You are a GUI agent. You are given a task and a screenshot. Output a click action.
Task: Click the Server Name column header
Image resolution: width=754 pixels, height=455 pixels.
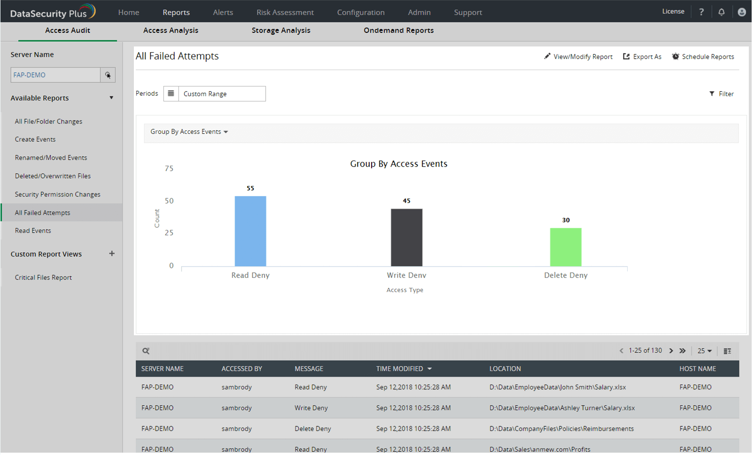163,370
